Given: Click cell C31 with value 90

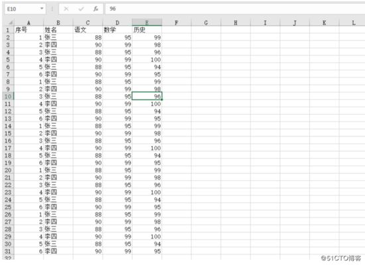Looking at the screenshot, I should (88, 251).
